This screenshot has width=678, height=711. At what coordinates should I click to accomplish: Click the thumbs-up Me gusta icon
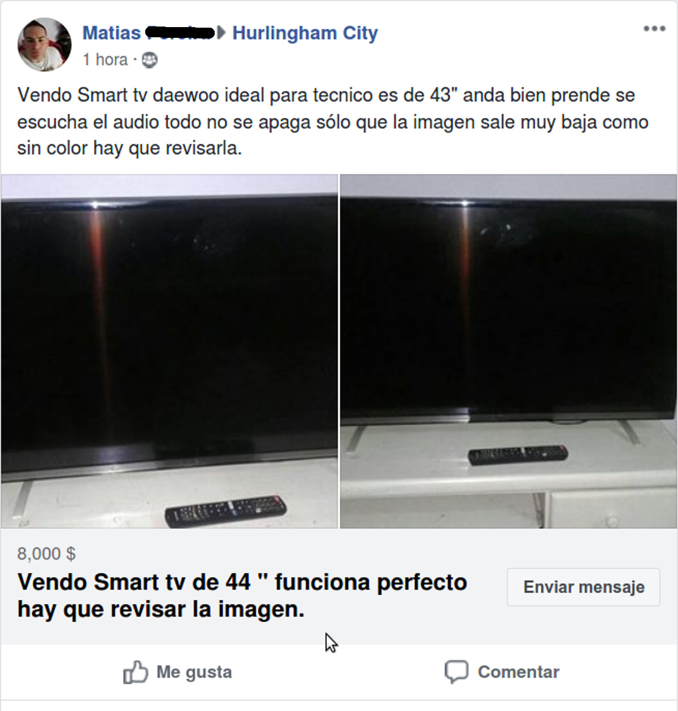[136, 672]
